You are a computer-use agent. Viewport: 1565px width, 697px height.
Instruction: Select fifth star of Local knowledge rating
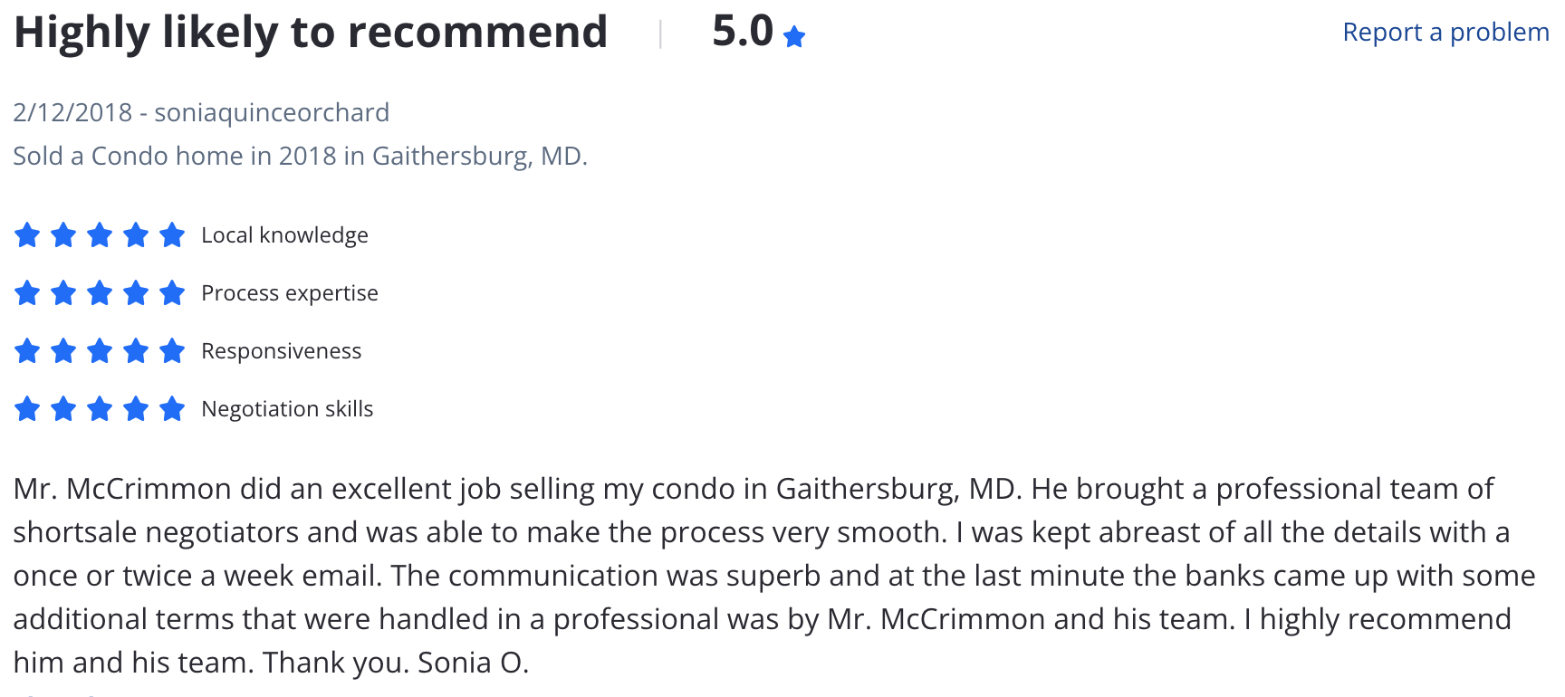click(172, 235)
